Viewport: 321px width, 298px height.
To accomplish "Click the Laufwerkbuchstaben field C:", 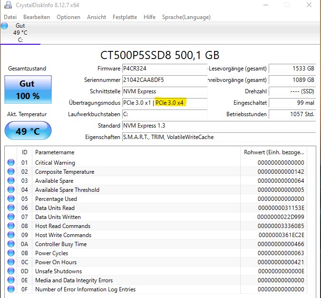I will tap(165, 114).
